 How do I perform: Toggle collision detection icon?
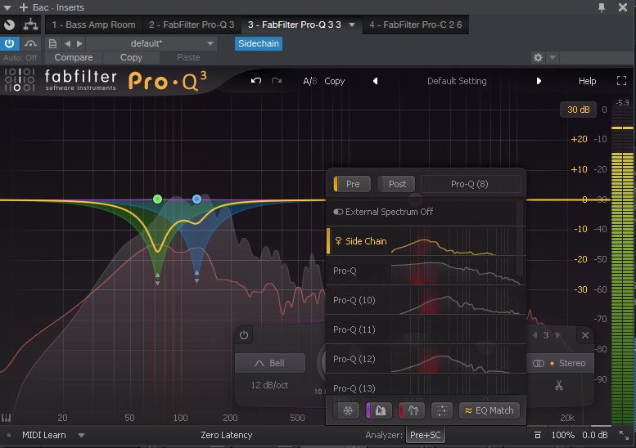412,410
